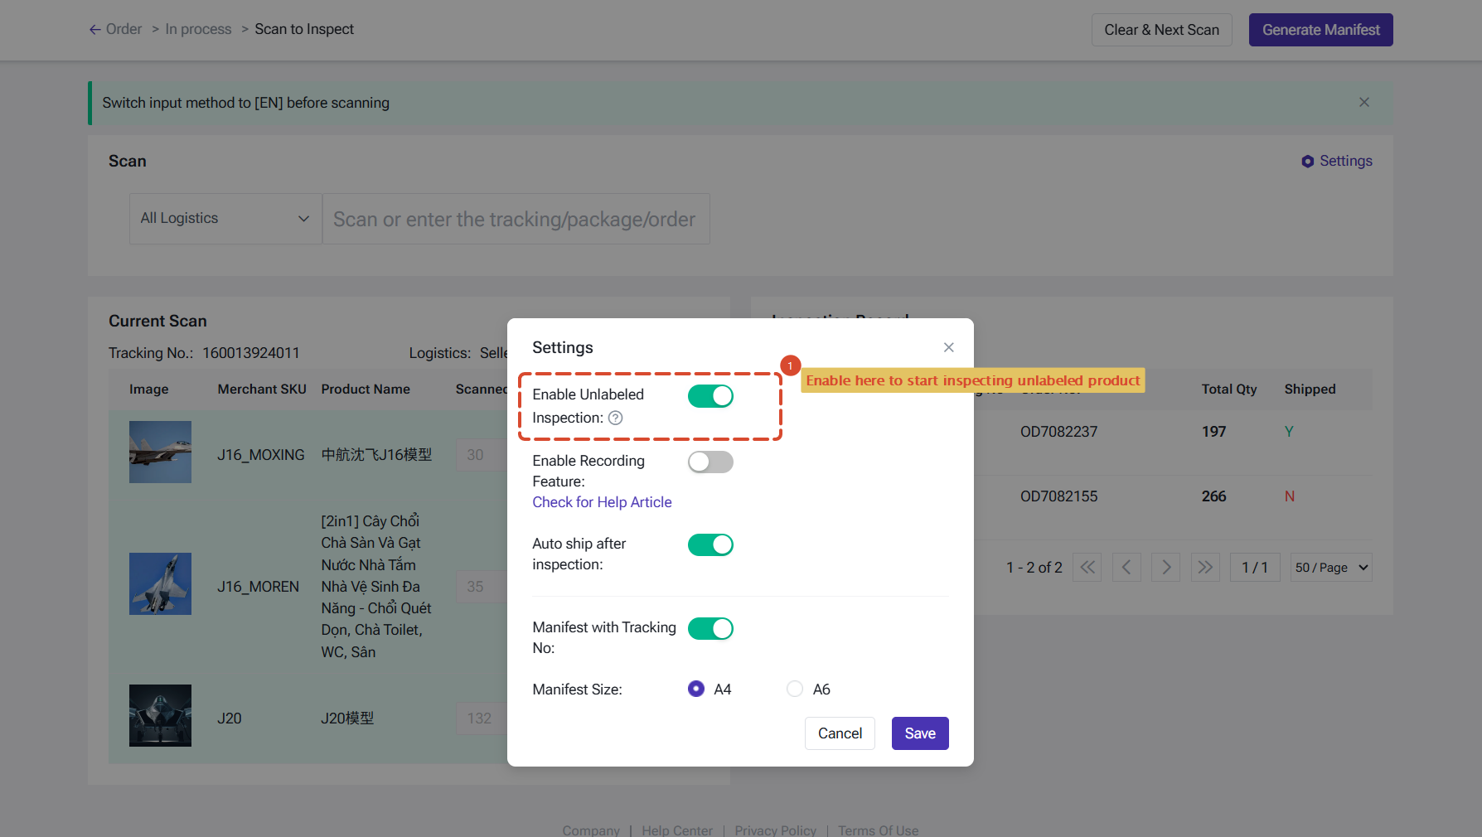
Task: Click tracking number 160013924011
Action: click(251, 353)
